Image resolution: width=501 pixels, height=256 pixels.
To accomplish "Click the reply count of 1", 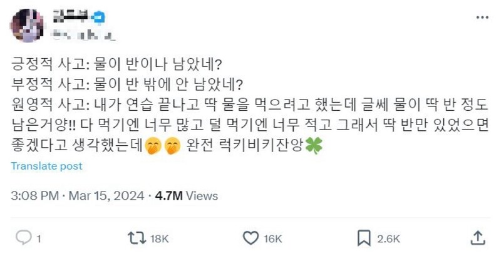I will (39, 238).
